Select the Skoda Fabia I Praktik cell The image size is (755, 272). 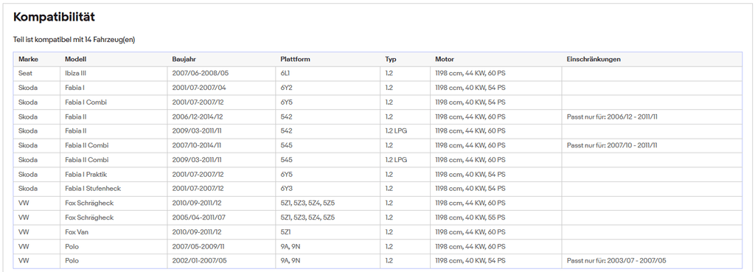[x=114, y=174]
